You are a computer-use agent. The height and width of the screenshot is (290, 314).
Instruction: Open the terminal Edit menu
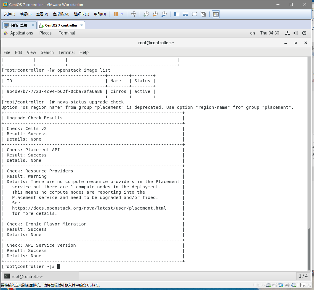(x=18, y=52)
